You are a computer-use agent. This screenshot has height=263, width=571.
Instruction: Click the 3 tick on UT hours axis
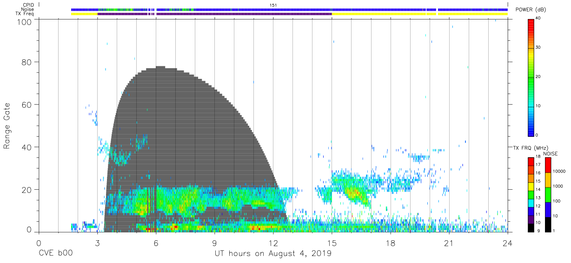pyautogui.click(x=97, y=243)
